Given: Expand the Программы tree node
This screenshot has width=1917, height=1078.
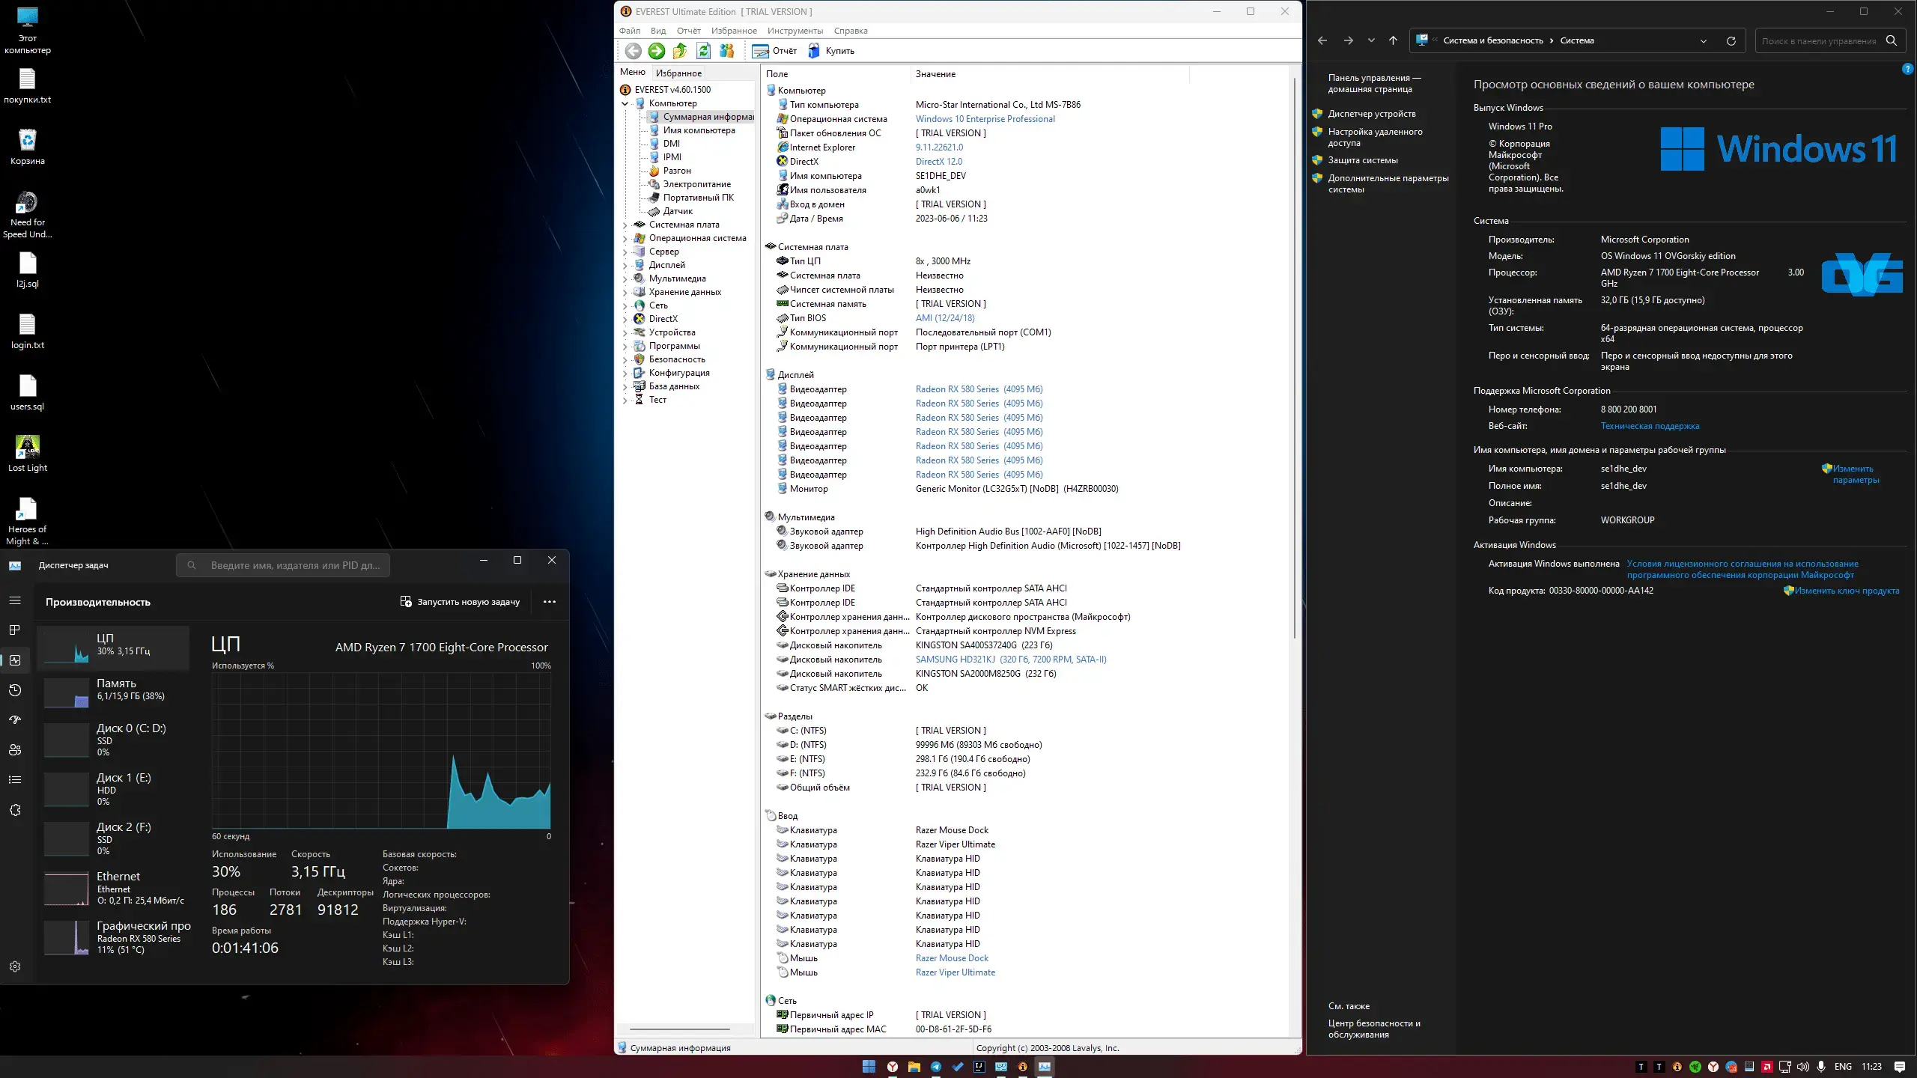Looking at the screenshot, I should click(x=625, y=346).
